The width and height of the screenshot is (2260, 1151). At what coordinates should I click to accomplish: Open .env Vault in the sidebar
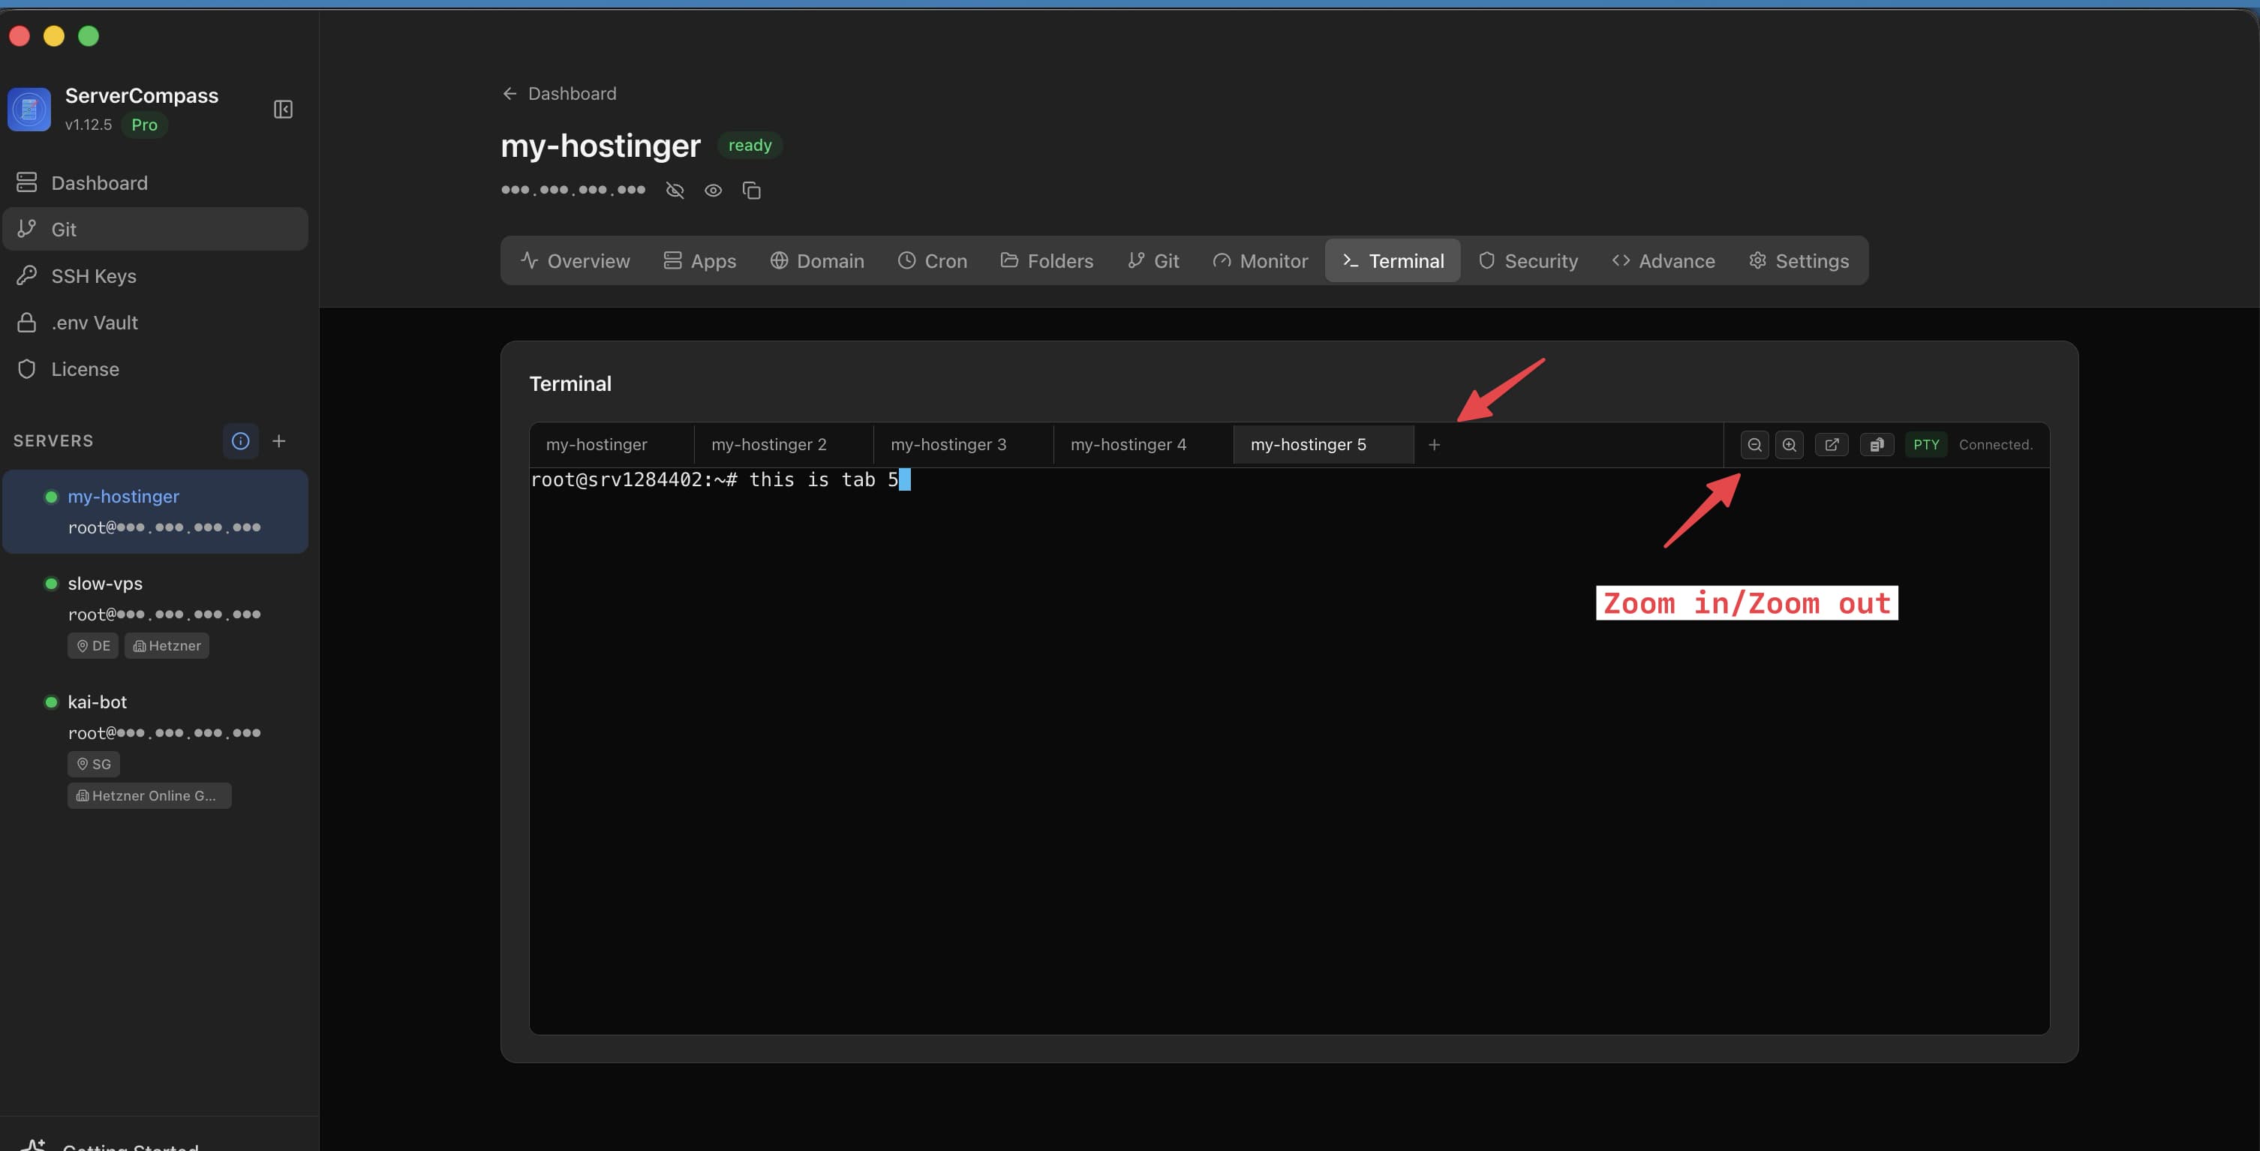[x=155, y=322]
